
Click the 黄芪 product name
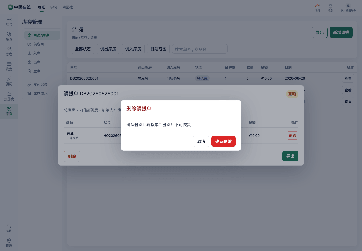pyautogui.click(x=70, y=133)
